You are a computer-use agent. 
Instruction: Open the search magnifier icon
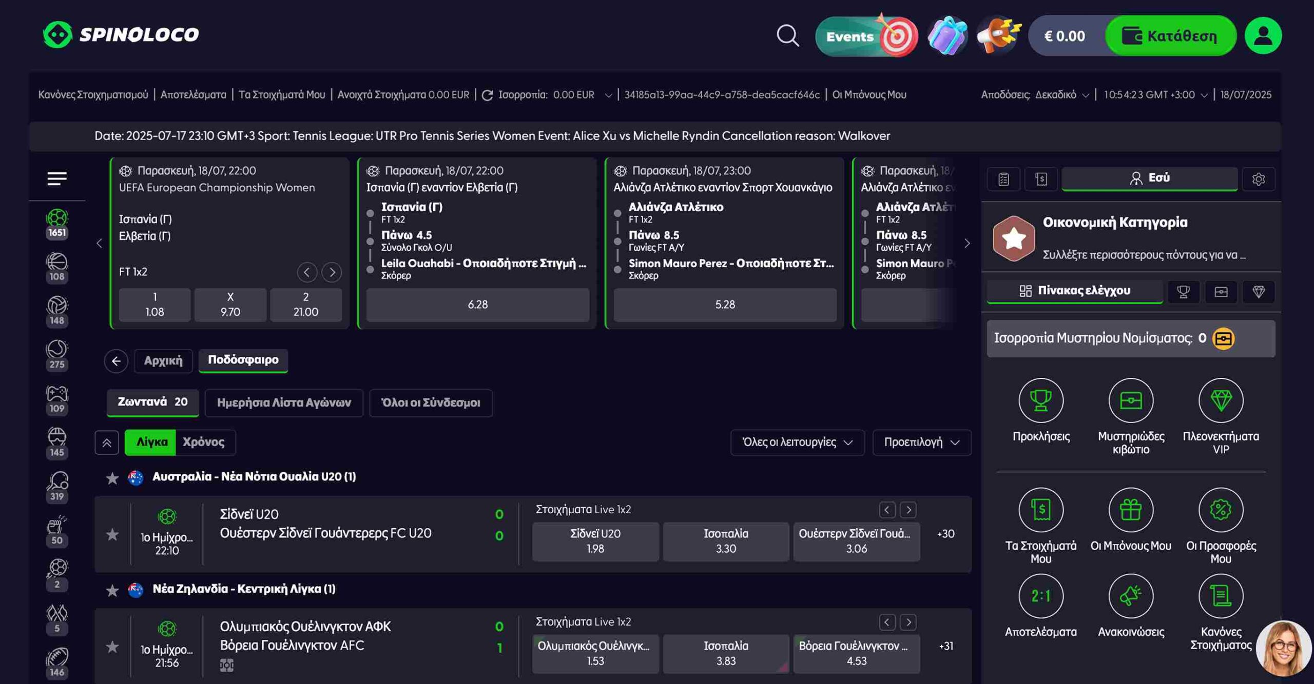[787, 36]
